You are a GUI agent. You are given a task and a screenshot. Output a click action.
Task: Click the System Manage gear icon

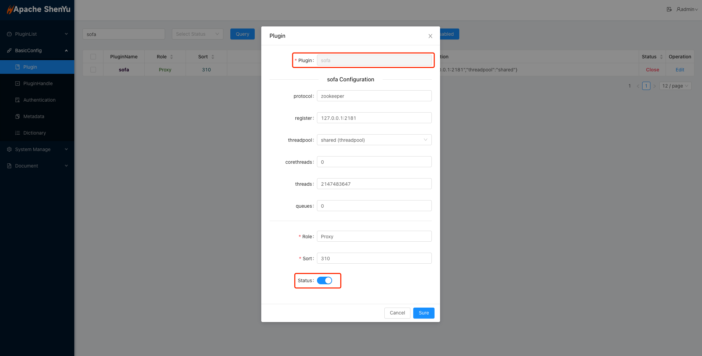(9, 149)
